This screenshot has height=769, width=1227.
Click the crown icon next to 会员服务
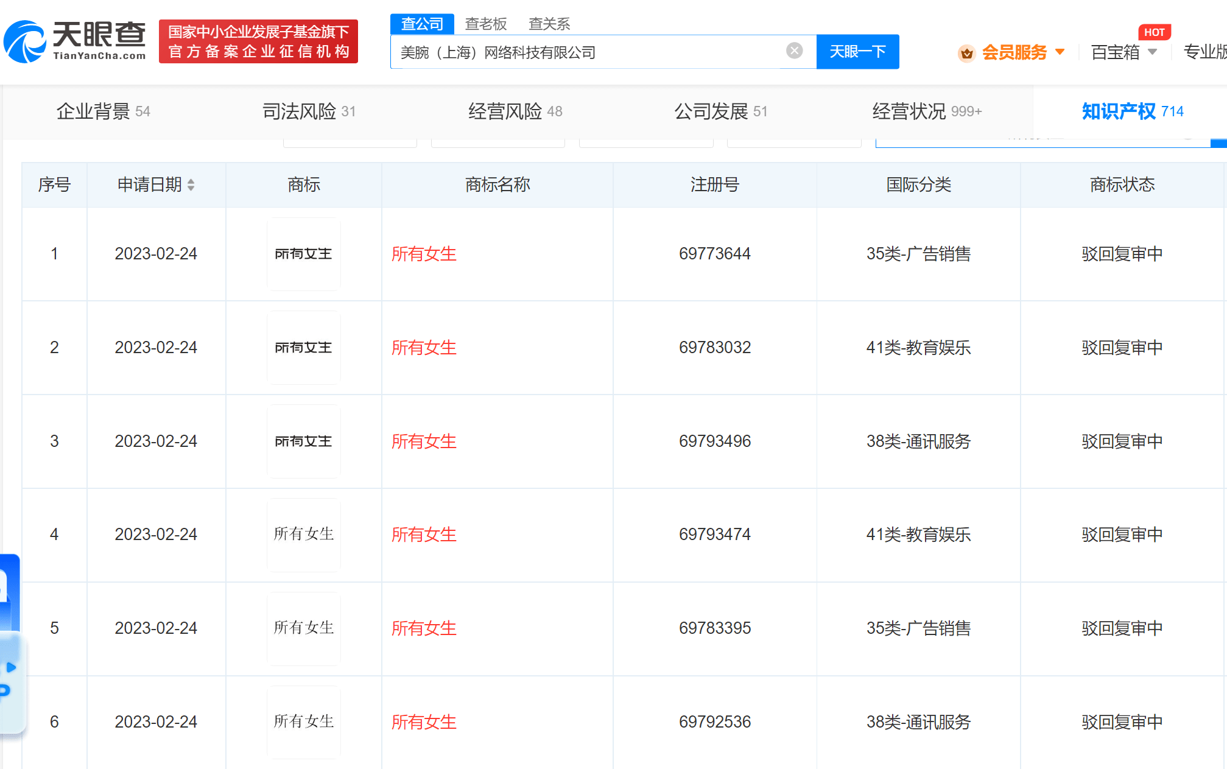click(966, 54)
